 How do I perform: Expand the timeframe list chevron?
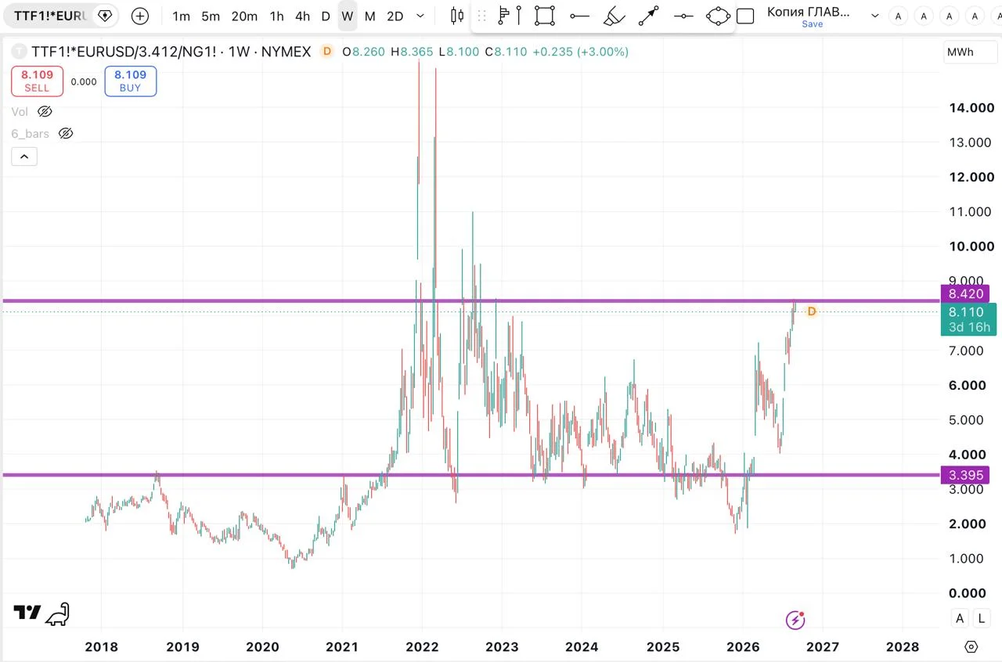click(421, 16)
